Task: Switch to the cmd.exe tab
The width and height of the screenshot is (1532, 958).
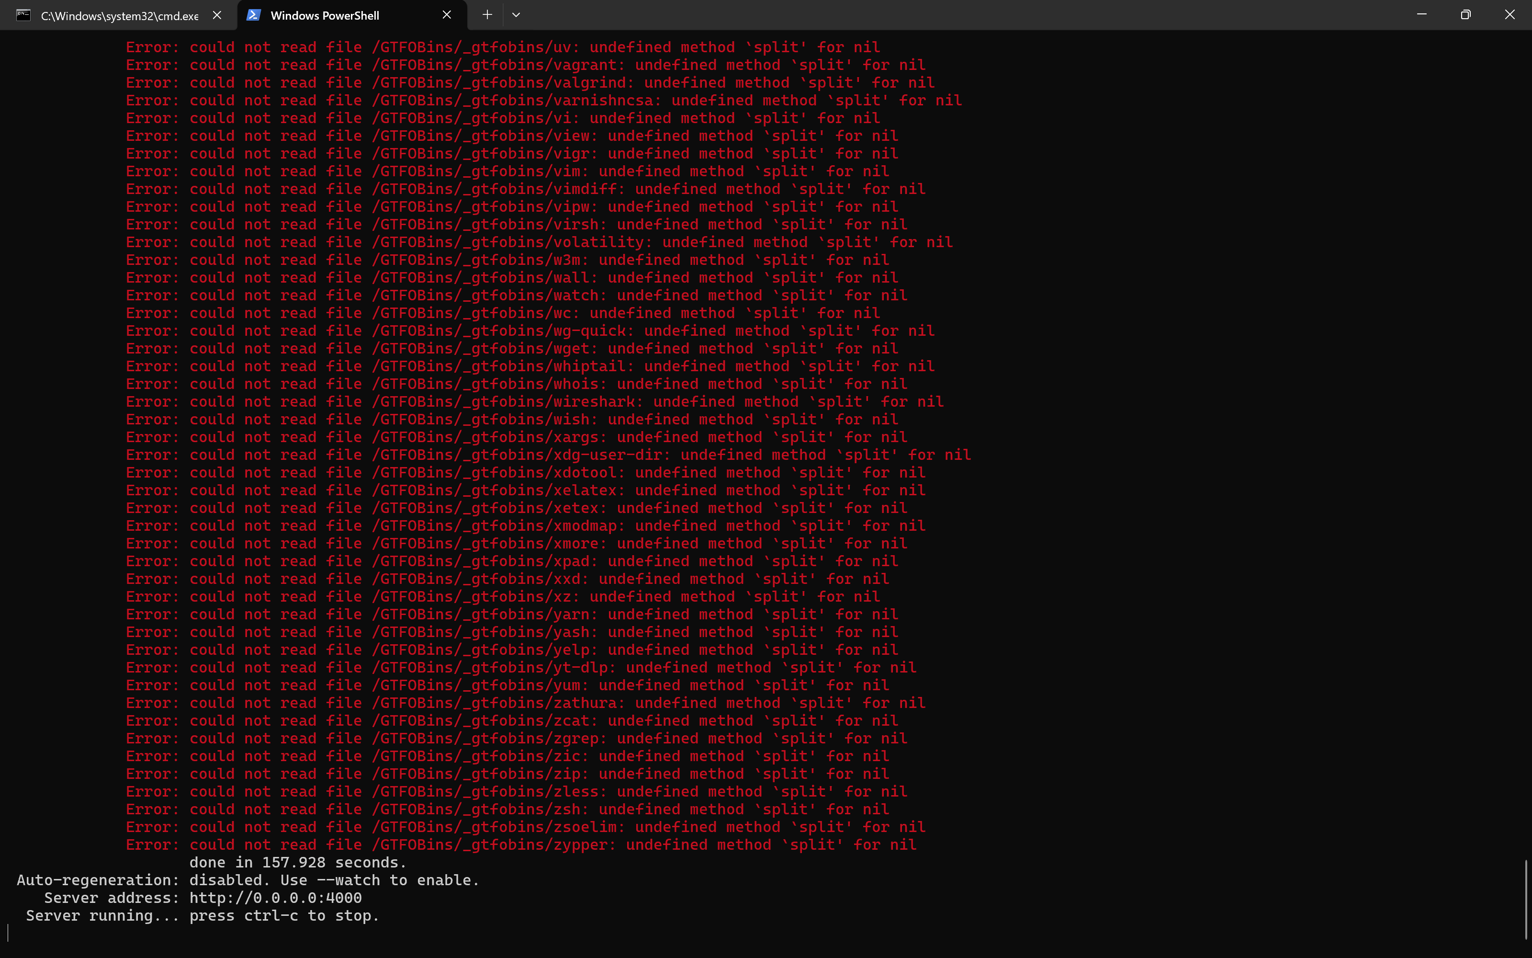Action: point(119,16)
